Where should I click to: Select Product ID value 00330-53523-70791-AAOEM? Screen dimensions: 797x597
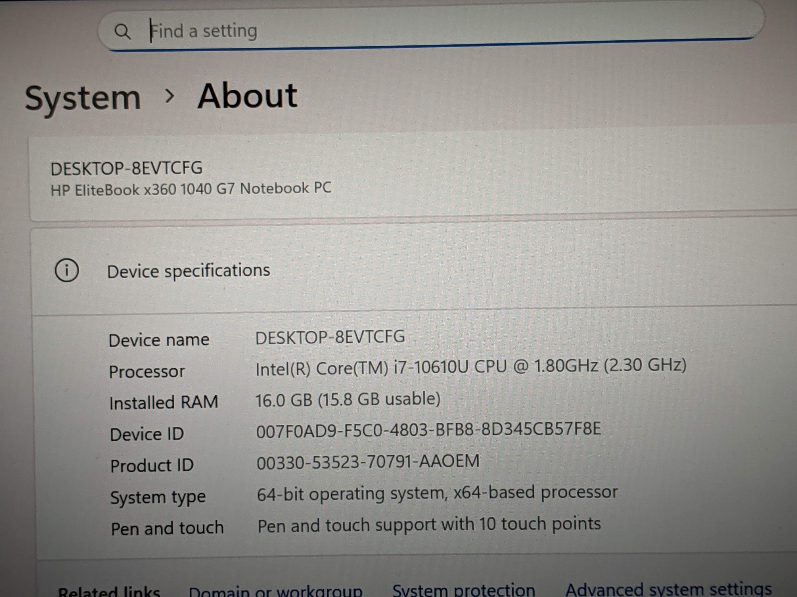pyautogui.click(x=368, y=462)
